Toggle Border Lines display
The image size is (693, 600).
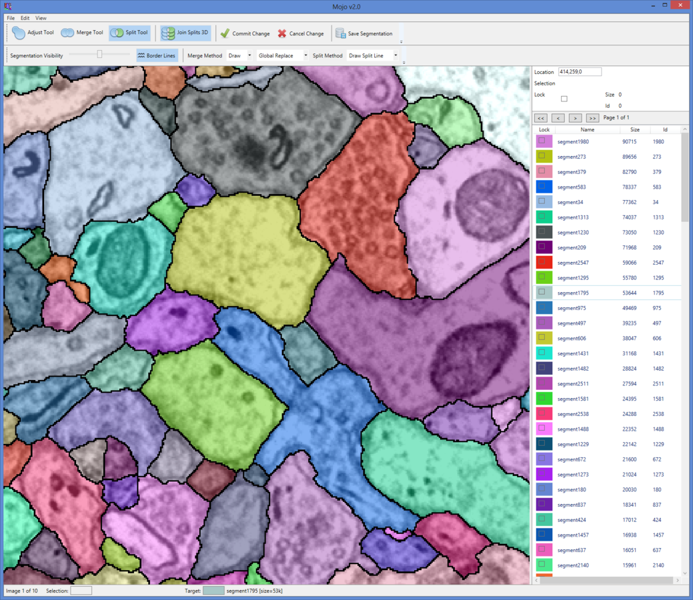tap(157, 56)
